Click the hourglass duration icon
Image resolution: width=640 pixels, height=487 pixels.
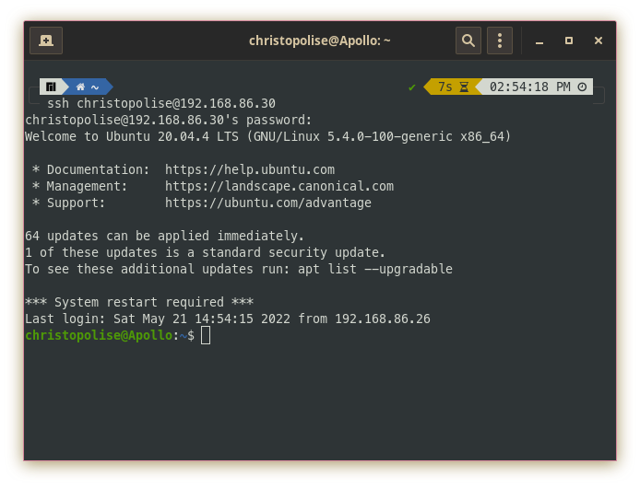coord(464,87)
